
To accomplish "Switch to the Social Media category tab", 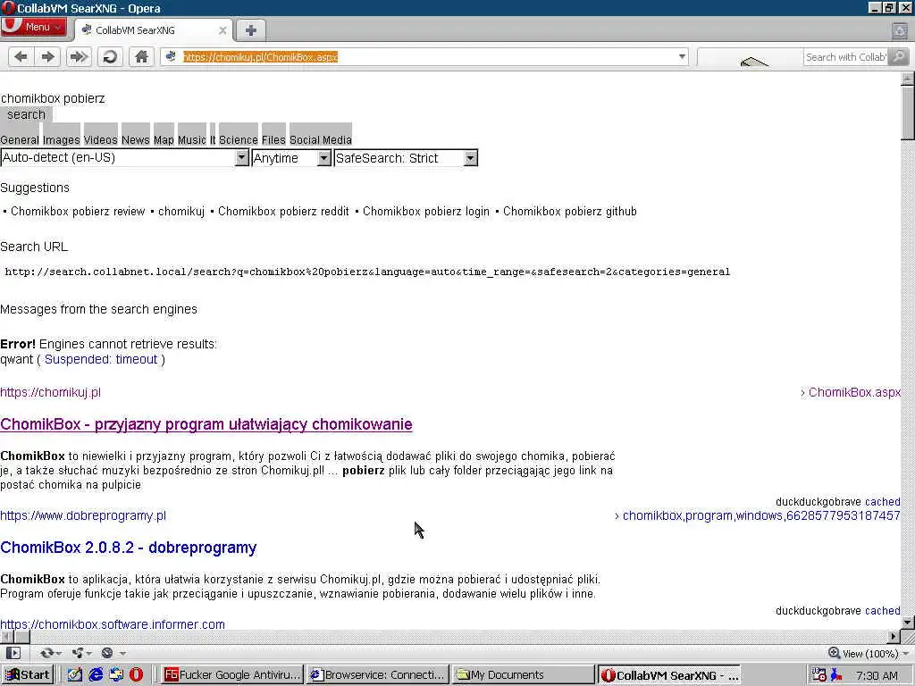I will point(321,140).
